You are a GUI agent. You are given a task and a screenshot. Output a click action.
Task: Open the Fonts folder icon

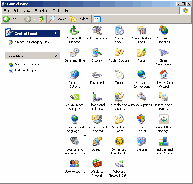[x=141, y=52]
